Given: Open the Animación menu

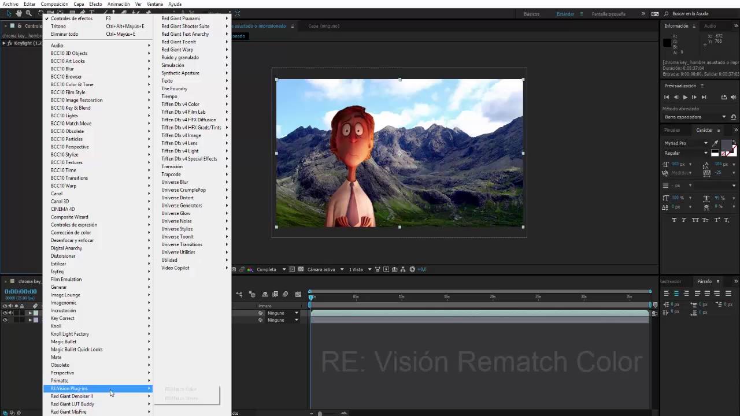Looking at the screenshot, I should [118, 4].
